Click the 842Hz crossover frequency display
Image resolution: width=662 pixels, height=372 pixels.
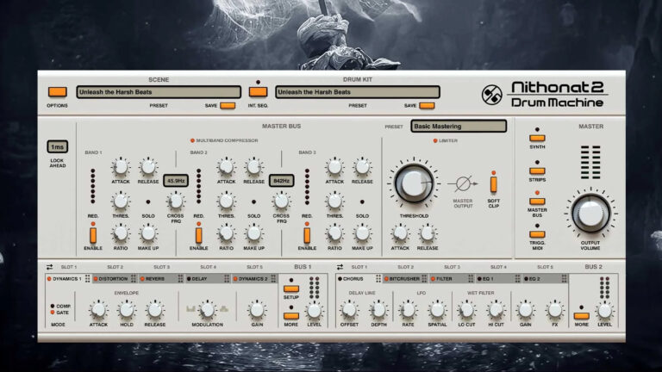[x=282, y=181]
